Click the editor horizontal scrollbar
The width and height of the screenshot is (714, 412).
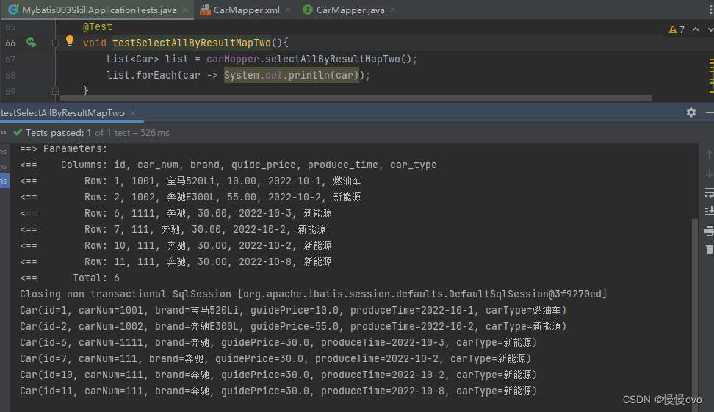click(356, 98)
